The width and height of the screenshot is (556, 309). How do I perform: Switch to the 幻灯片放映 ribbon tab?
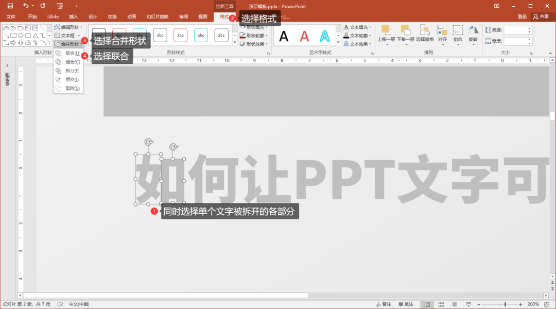tap(158, 16)
